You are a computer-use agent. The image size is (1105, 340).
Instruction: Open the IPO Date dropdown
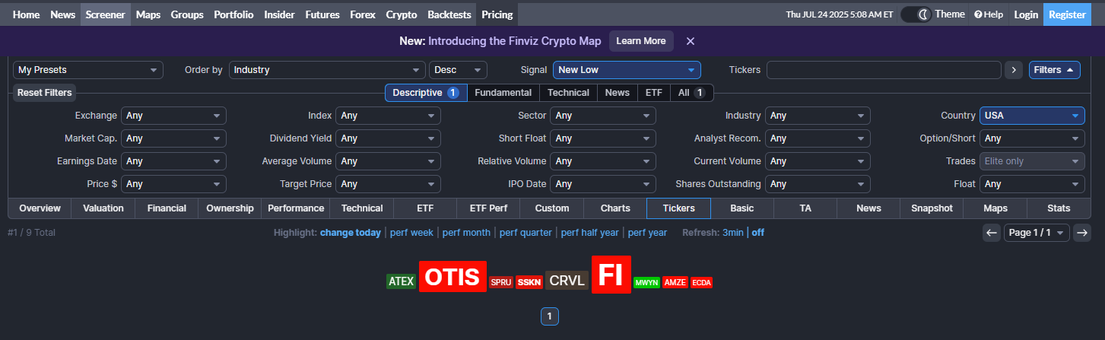(603, 184)
